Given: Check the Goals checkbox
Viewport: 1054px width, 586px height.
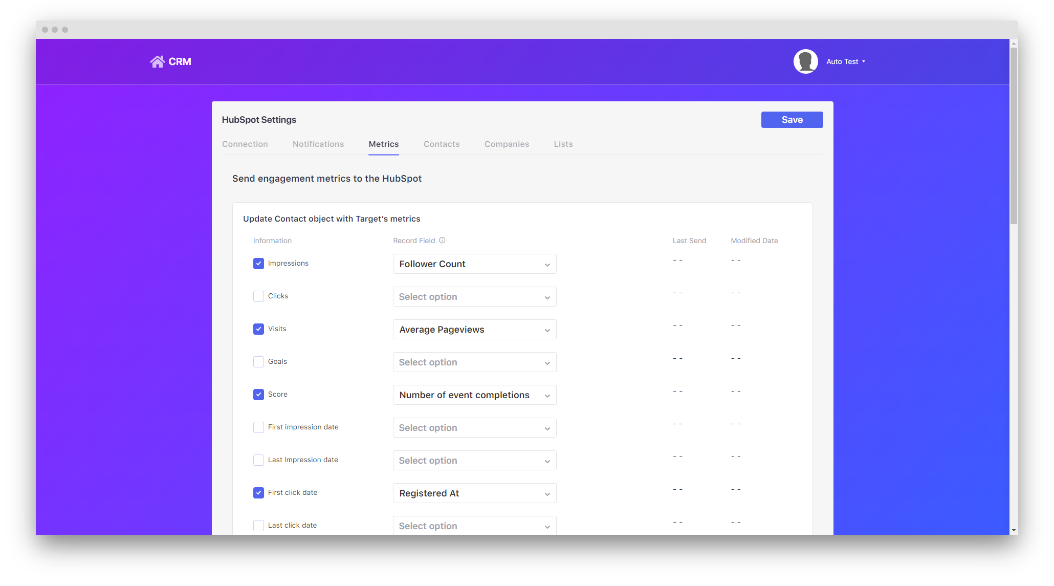Looking at the screenshot, I should coord(258,362).
